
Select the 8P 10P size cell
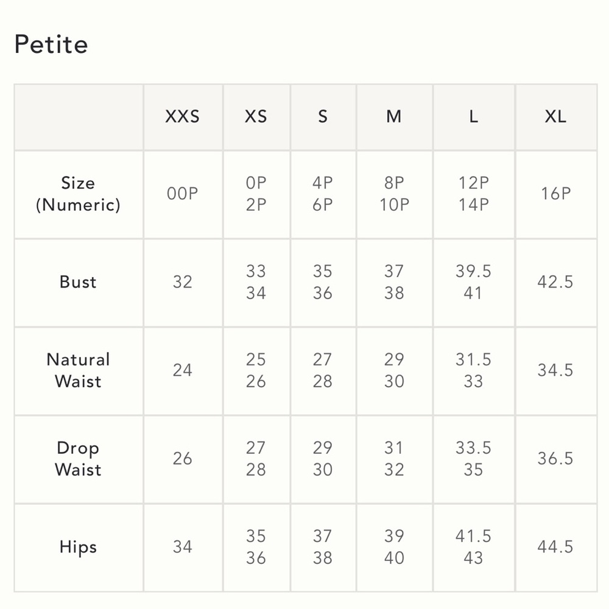394,194
